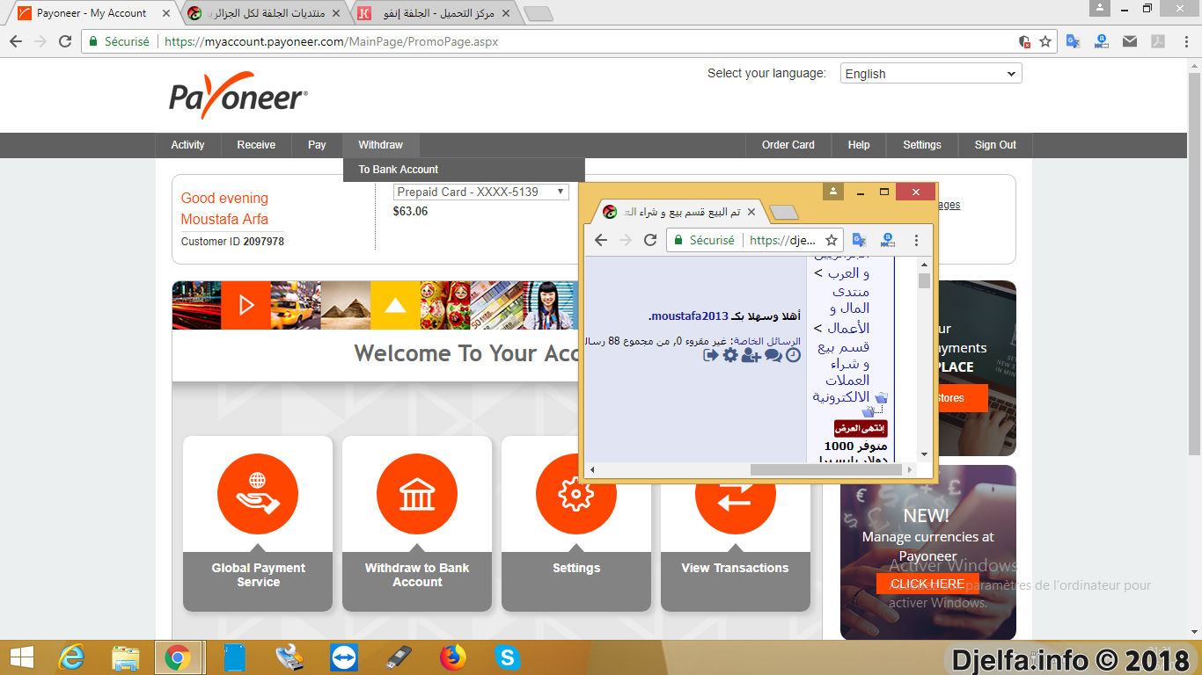Click folder icon beside forum breadcrumb in popup
This screenshot has height=675, width=1202.
click(882, 398)
